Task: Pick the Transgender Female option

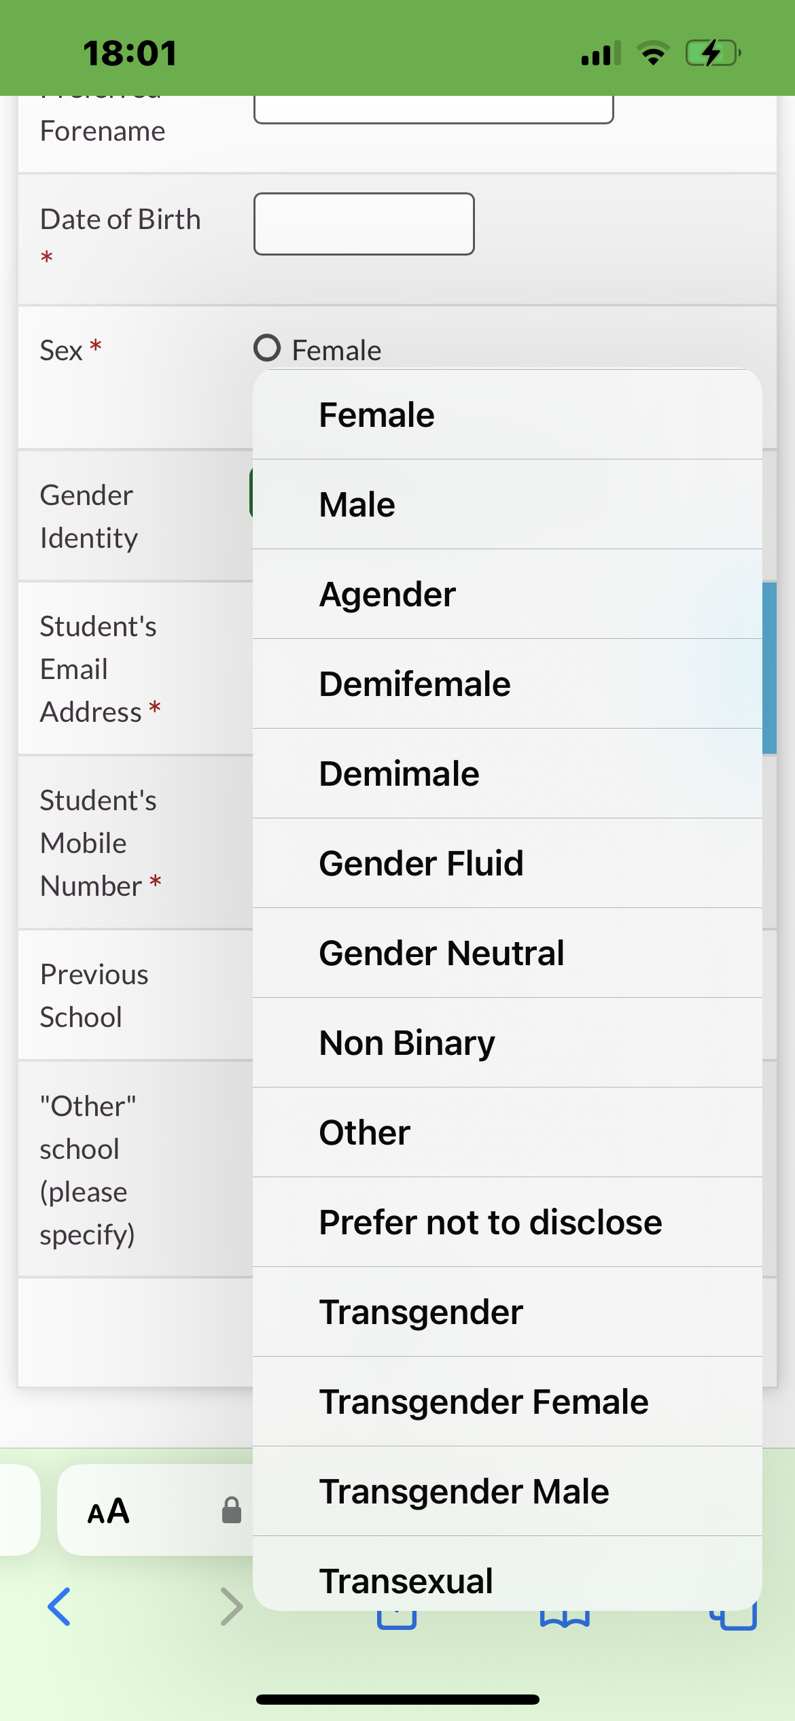Action: tap(507, 1402)
